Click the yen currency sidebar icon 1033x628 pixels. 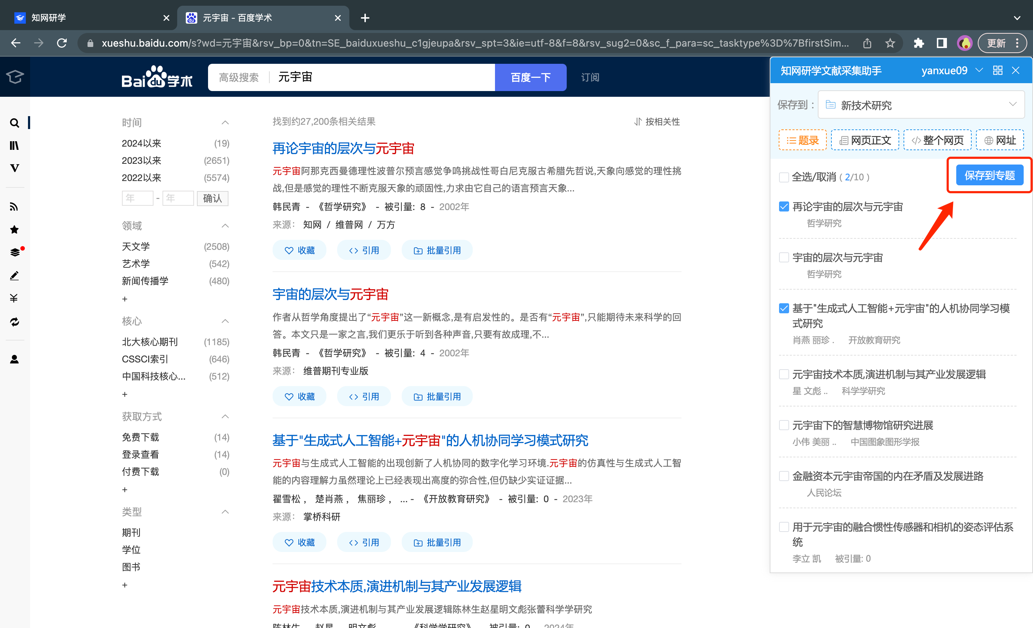pyautogui.click(x=14, y=298)
